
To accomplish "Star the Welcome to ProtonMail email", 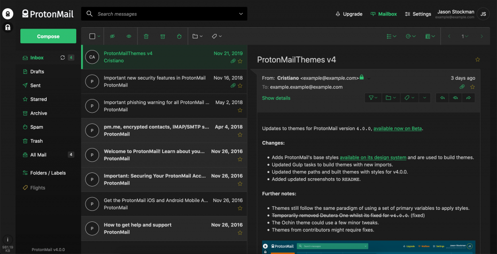I will pos(240,159).
